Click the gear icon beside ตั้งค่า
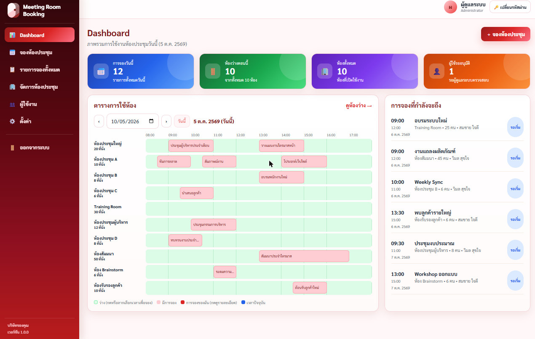Viewport: 535px width, 339px height. (x=12, y=121)
